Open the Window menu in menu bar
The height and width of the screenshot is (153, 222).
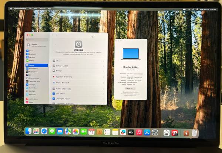(x=42, y=8)
